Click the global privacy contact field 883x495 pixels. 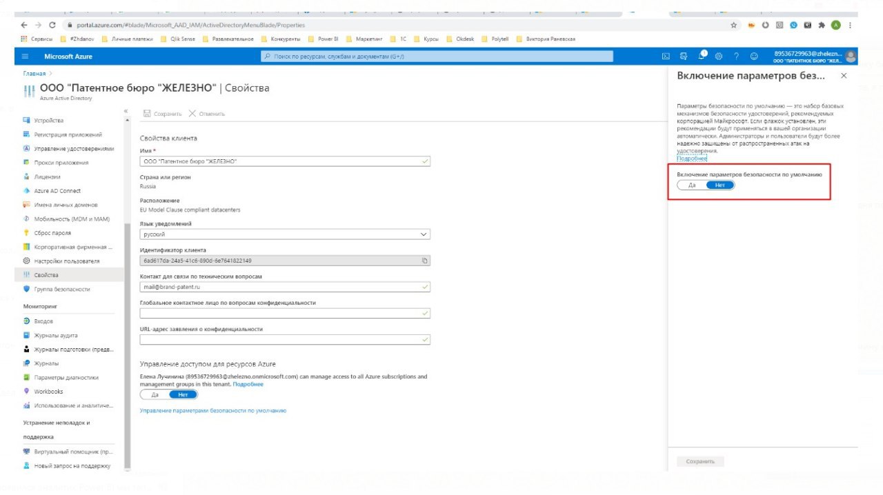[285, 313]
